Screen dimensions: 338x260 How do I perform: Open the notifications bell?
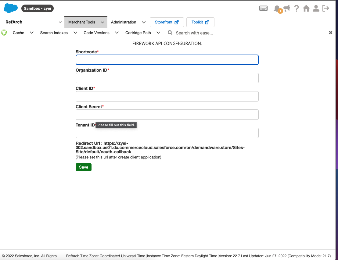tap(277, 9)
